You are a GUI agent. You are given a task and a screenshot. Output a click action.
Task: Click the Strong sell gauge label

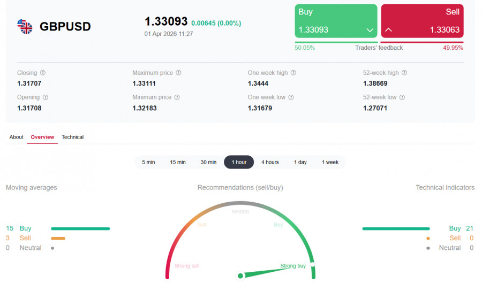point(187,266)
